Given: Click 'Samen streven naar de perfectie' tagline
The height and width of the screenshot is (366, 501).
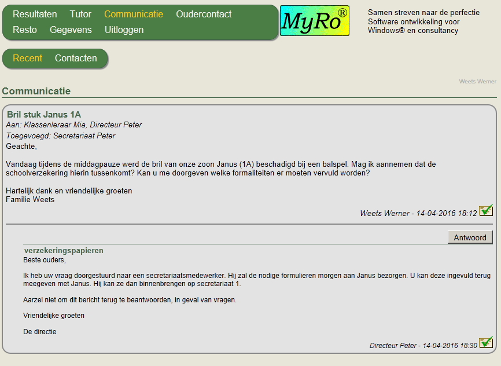Looking at the screenshot, I should 423,13.
